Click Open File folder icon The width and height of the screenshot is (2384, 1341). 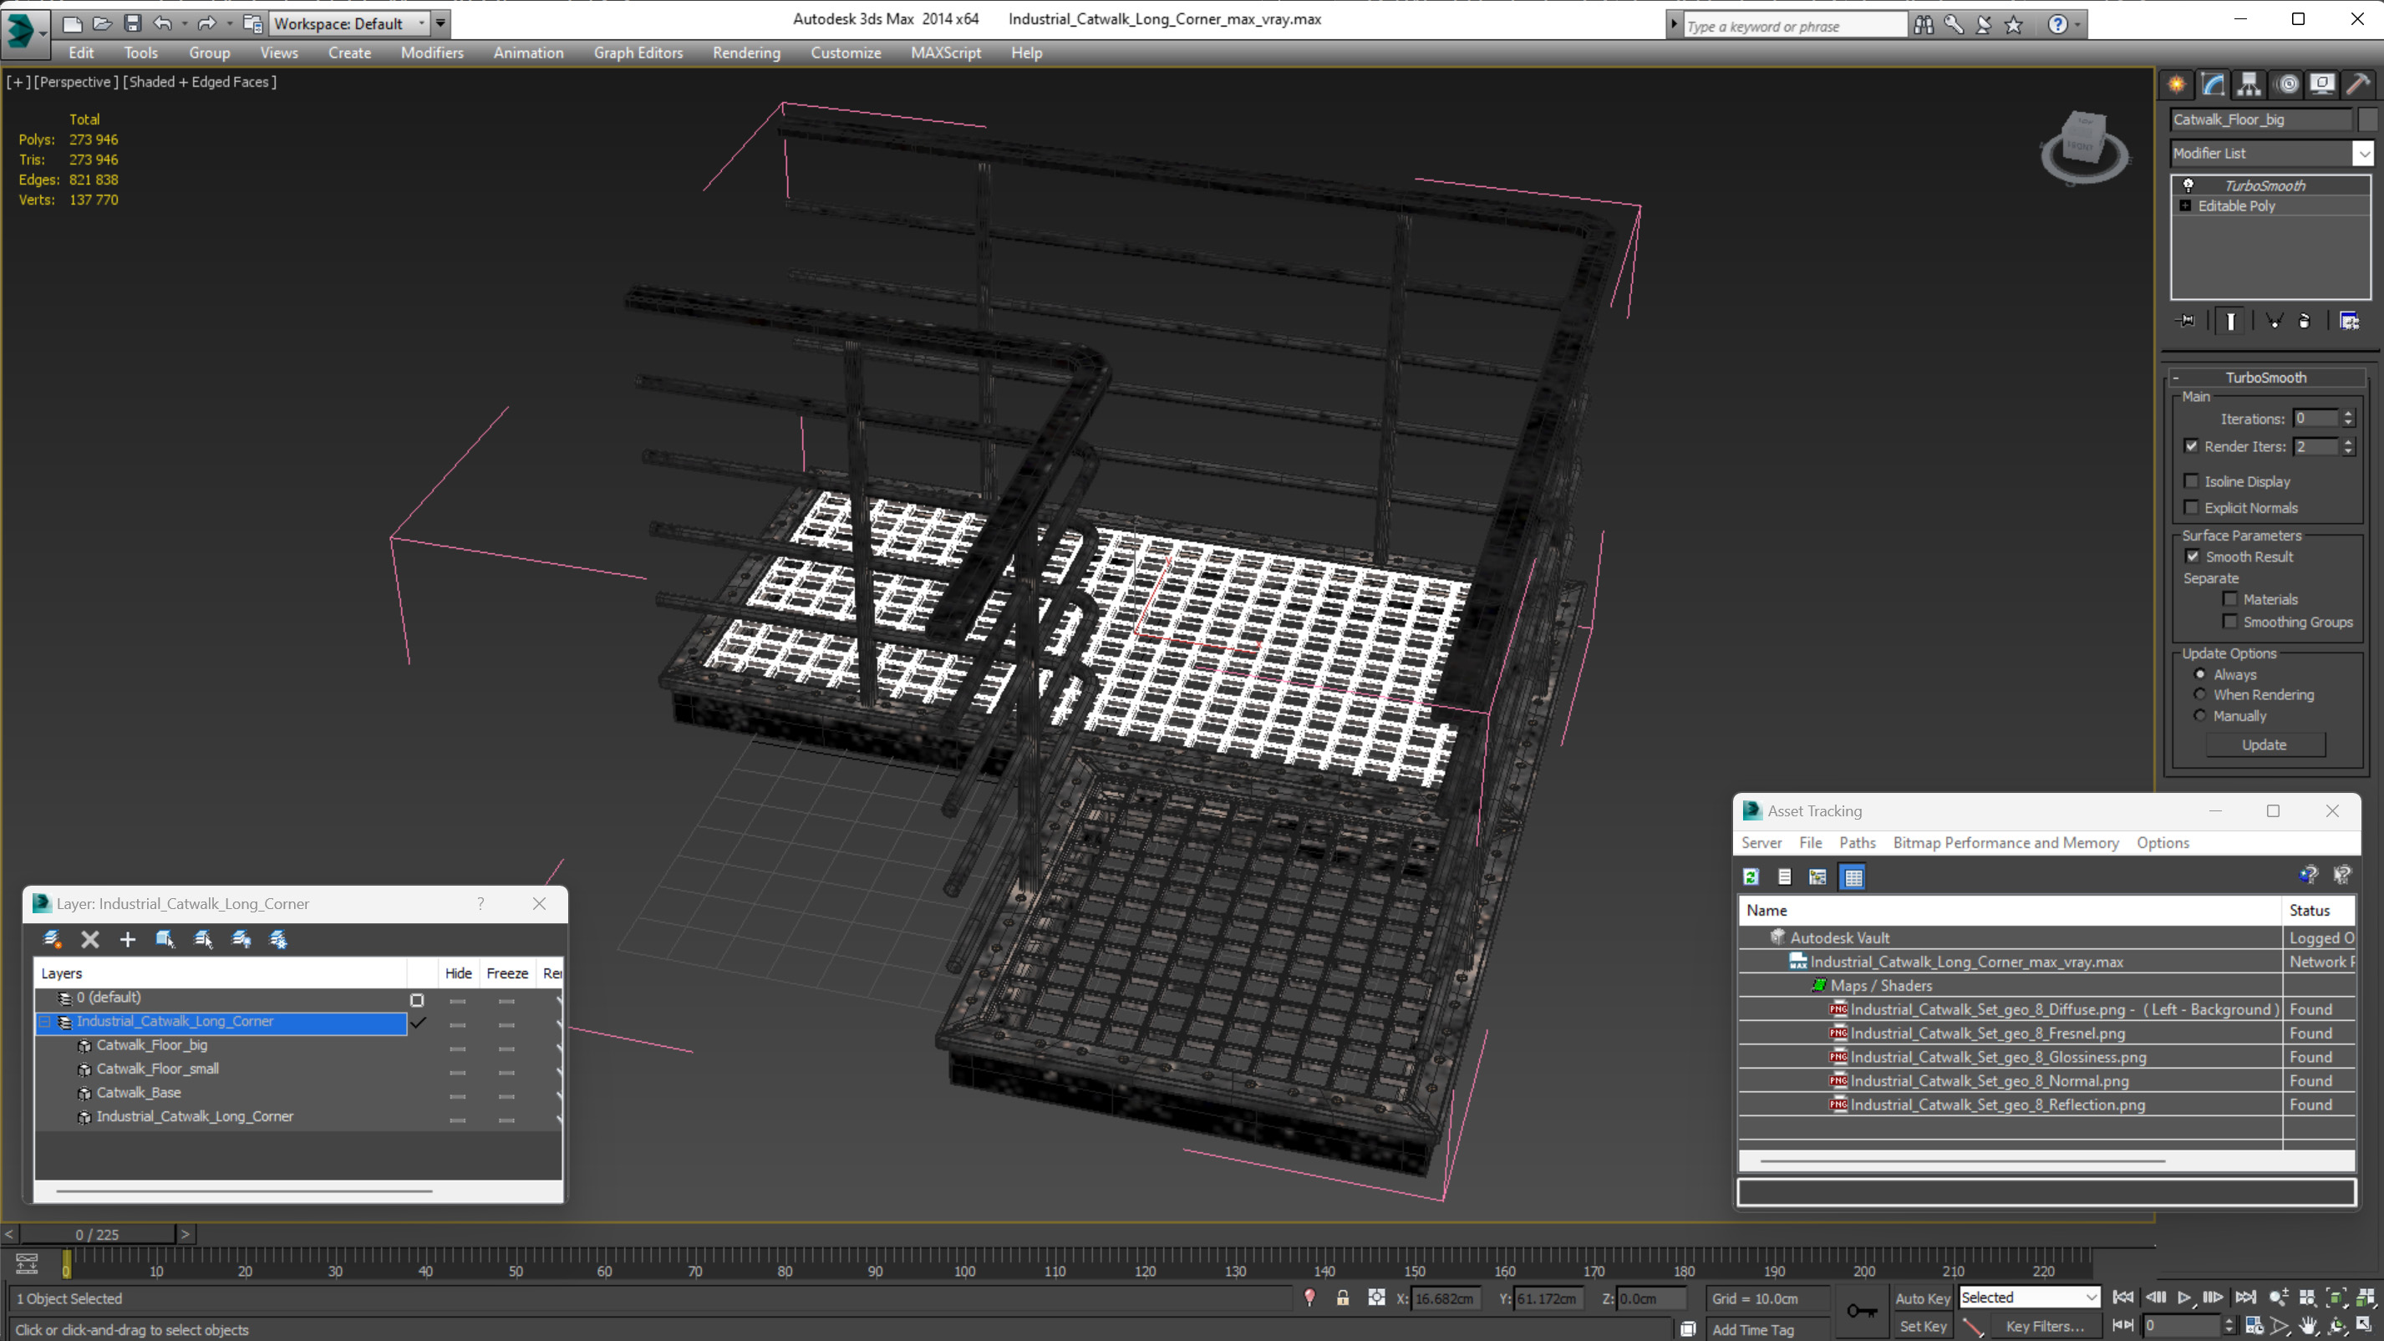coord(103,24)
